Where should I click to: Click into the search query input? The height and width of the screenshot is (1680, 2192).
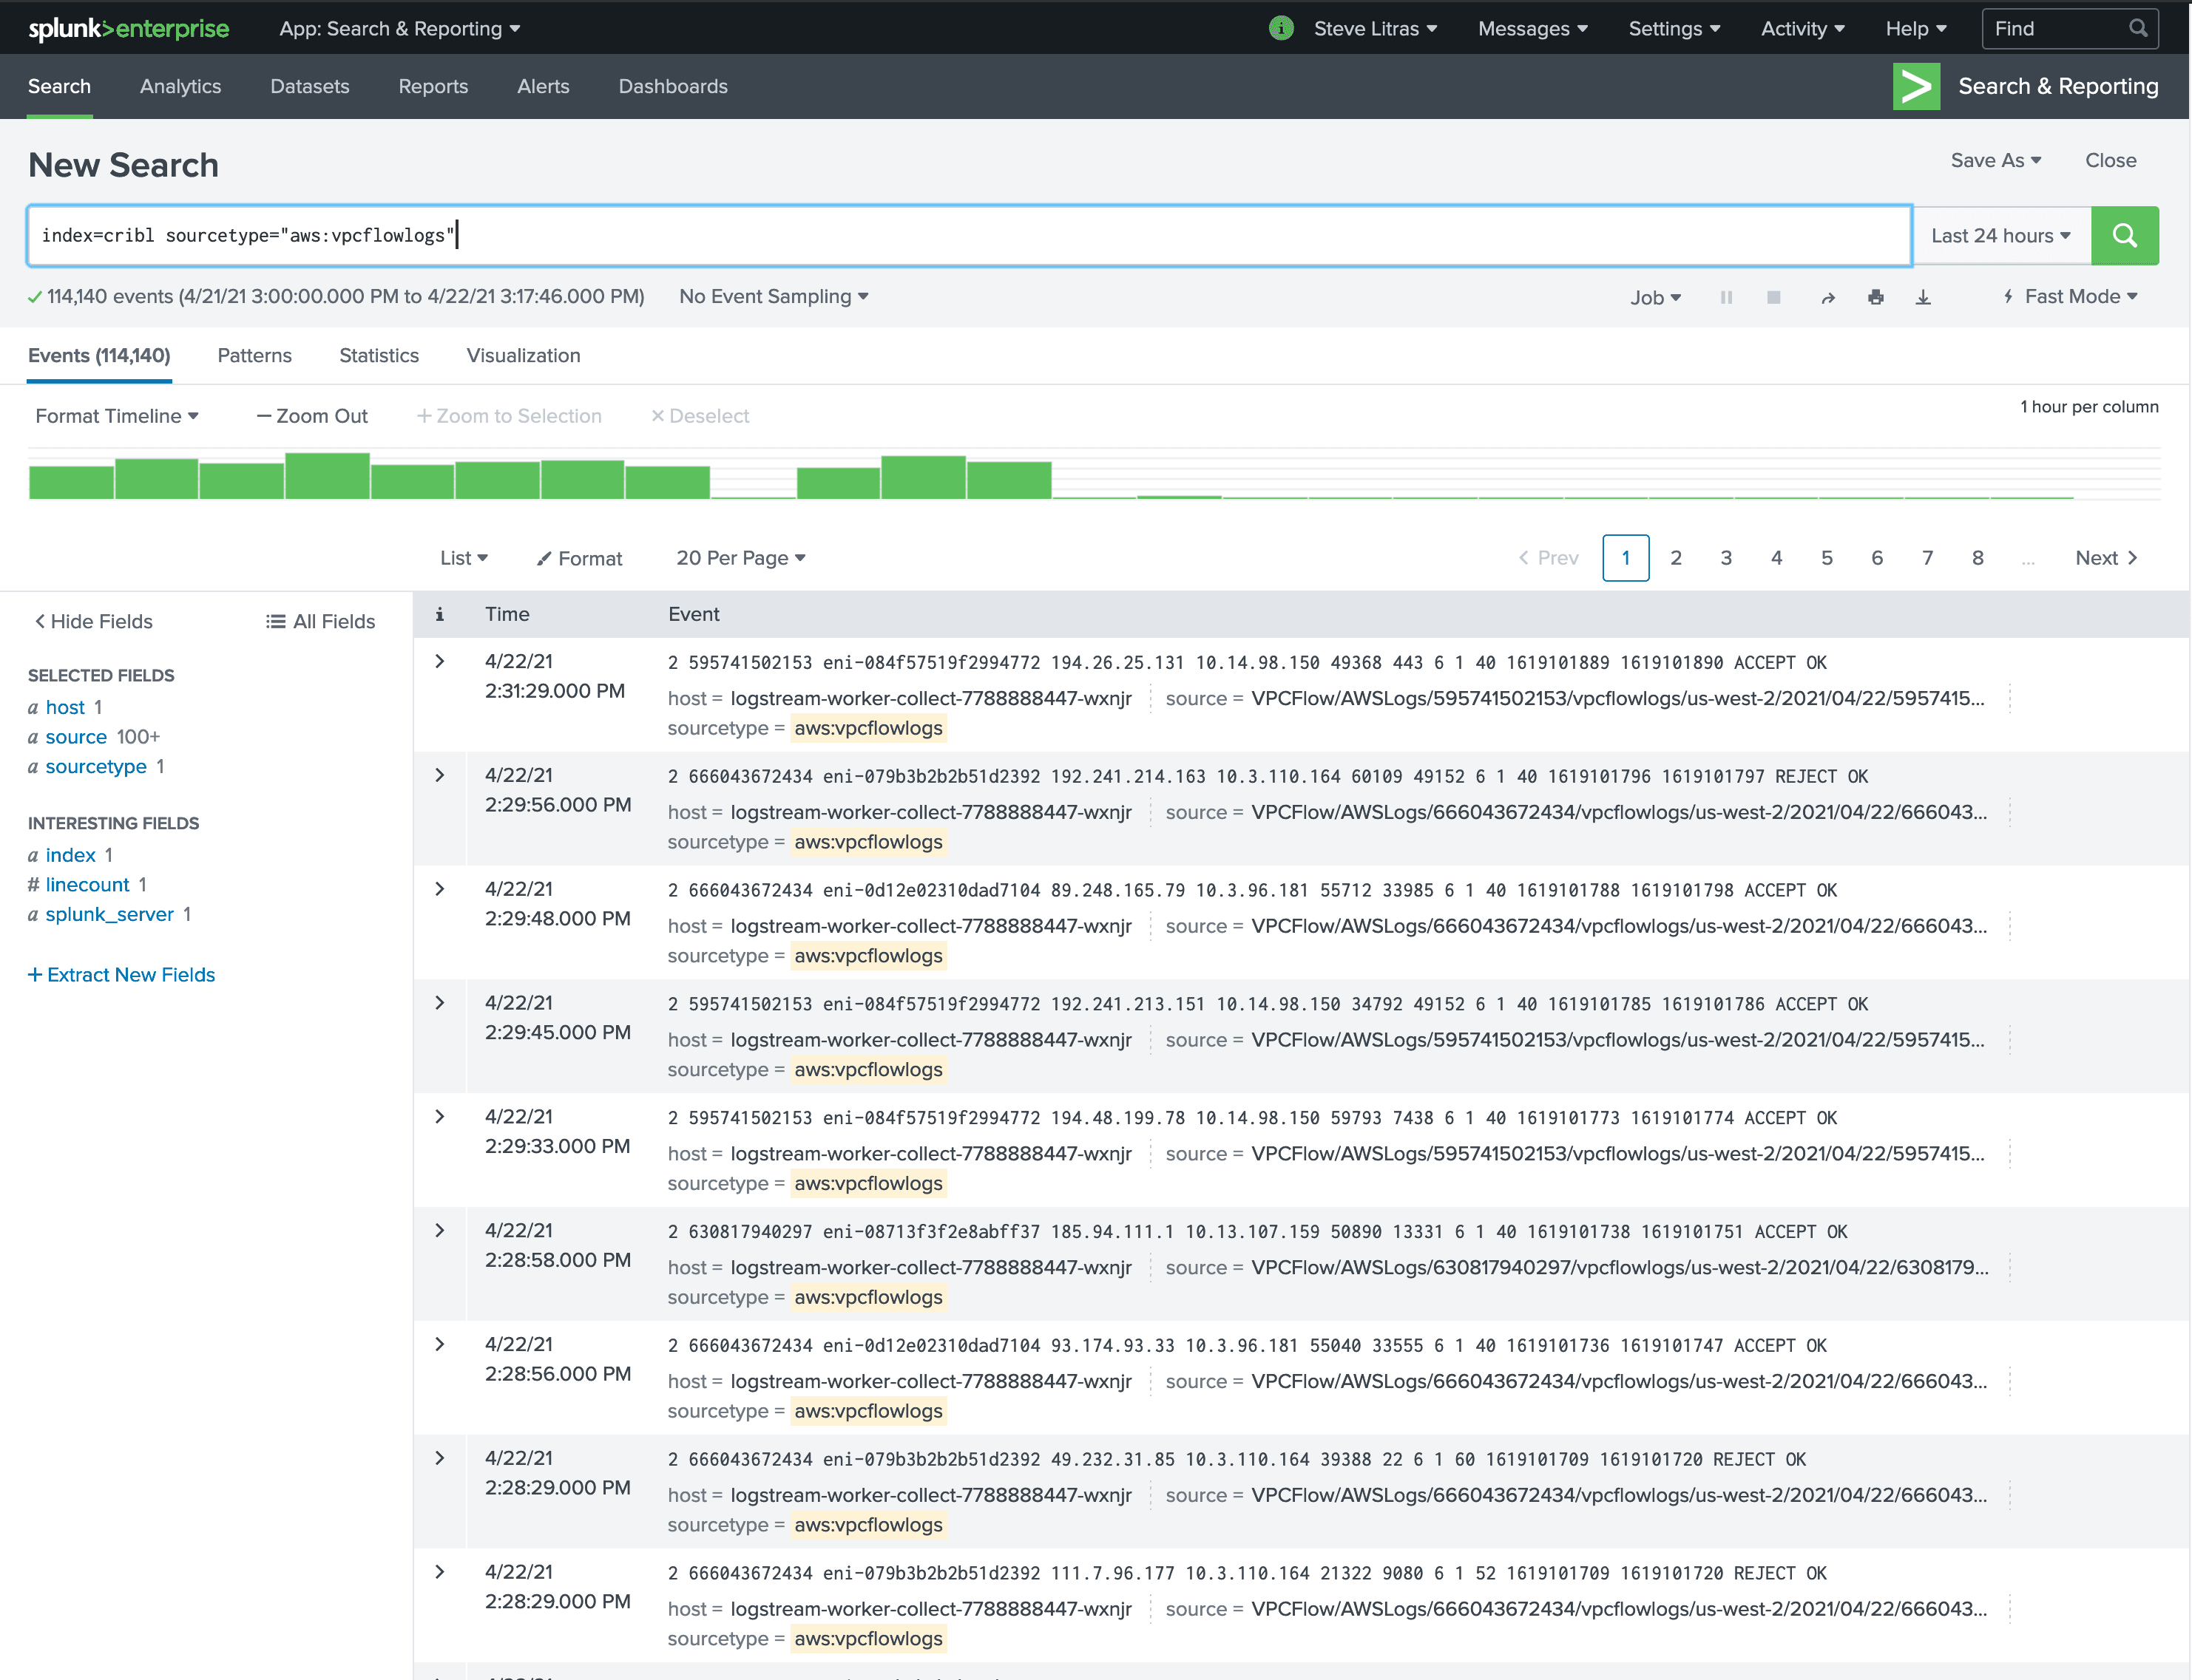coord(969,236)
